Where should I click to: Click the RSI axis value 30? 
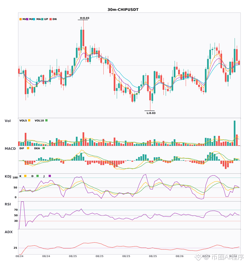tap(16, 221)
